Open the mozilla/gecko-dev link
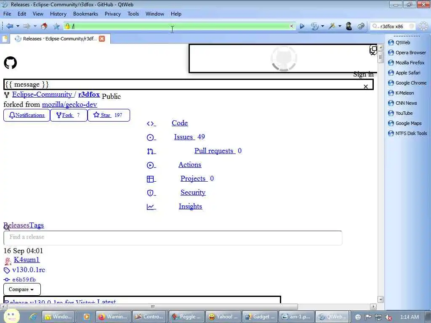Image resolution: width=431 pixels, height=323 pixels. click(69, 105)
